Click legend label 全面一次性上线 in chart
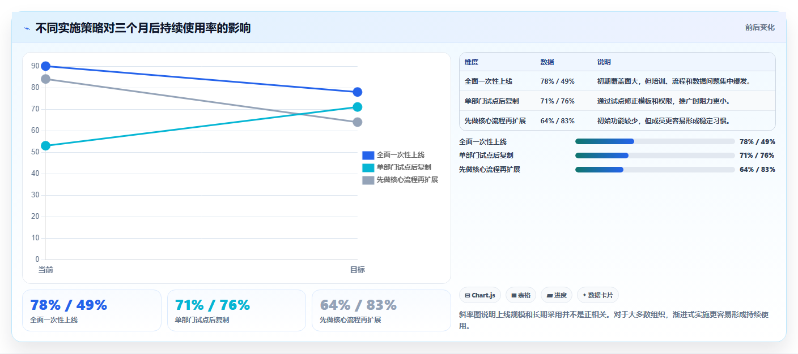The image size is (798, 354). pos(401,155)
